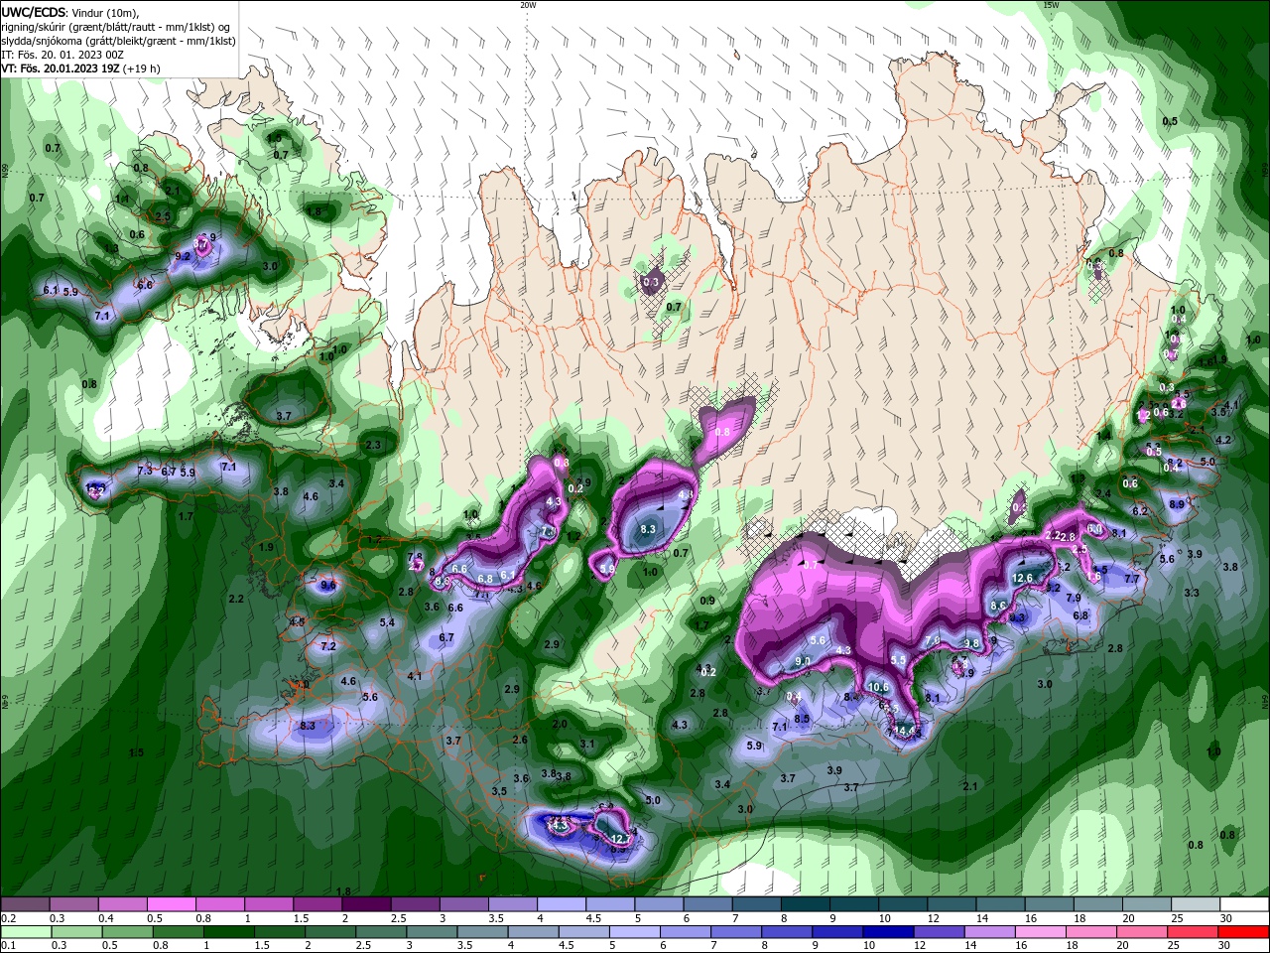The height and width of the screenshot is (953, 1270).
Task: Select the pale green swatch labeled 0.1, bottom legend row
Action: pyautogui.click(x=26, y=932)
